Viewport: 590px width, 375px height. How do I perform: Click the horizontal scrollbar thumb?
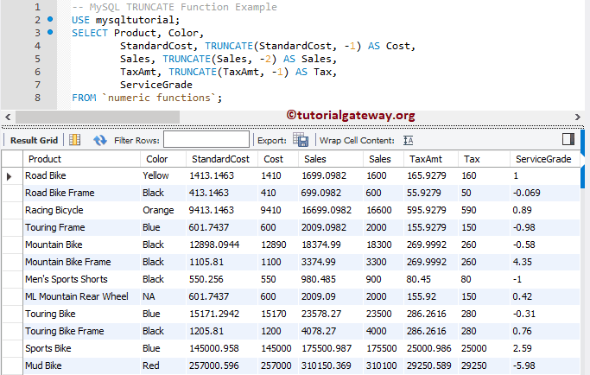98,117
